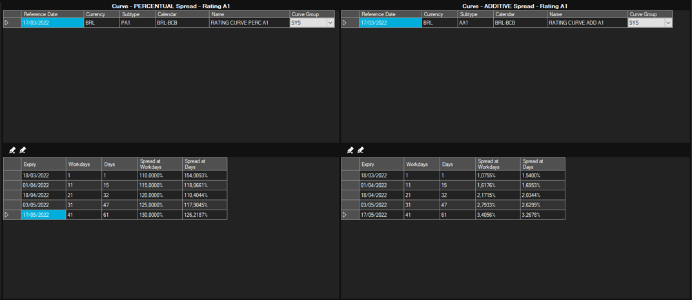The image size is (692, 300).
Task: Click row arrow for 17/05/2022 in Percentual table
Action: (x=7, y=215)
